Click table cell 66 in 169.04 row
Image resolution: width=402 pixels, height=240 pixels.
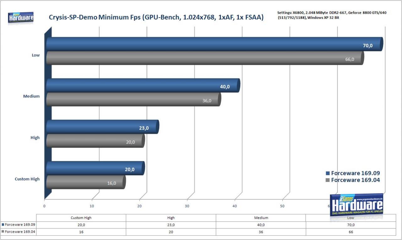point(351,232)
